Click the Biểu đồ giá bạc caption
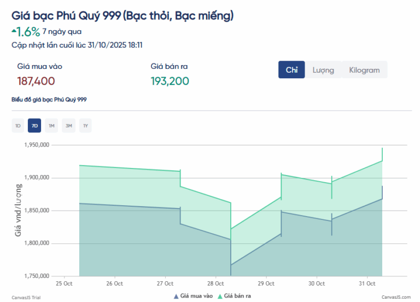The image size is (420, 302). click(49, 100)
